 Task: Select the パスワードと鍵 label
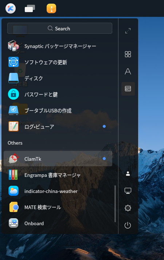(x=41, y=94)
